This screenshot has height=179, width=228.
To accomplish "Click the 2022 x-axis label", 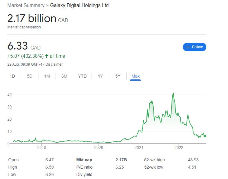I will coord(179,148).
